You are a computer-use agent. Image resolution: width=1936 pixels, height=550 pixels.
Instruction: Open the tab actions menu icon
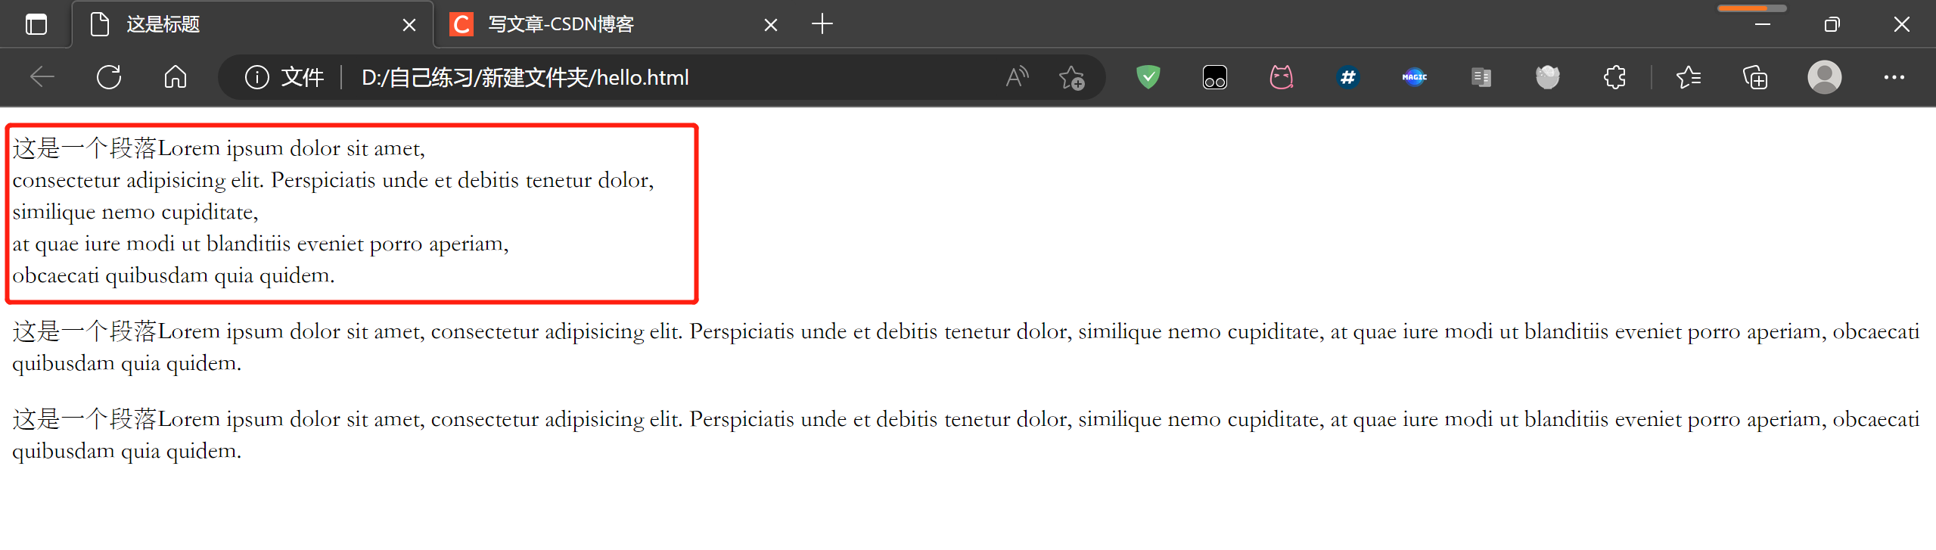36,24
